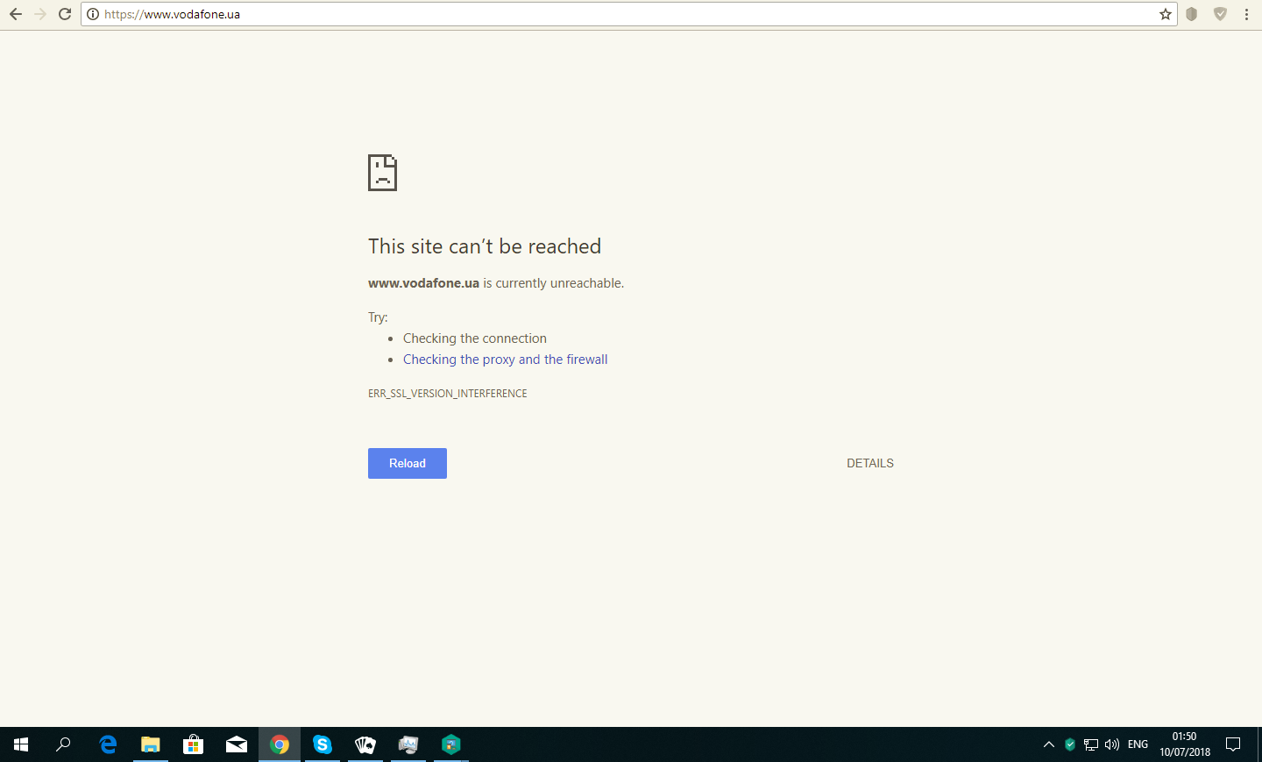Open the Action Center notifications
Viewport: 1262px width, 762px height.
(1233, 744)
